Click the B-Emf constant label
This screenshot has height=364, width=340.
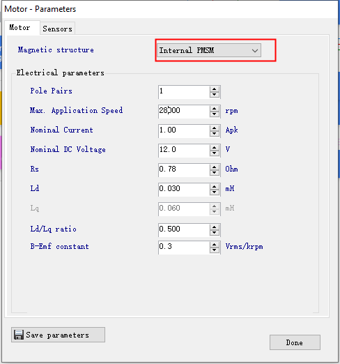coord(59,246)
